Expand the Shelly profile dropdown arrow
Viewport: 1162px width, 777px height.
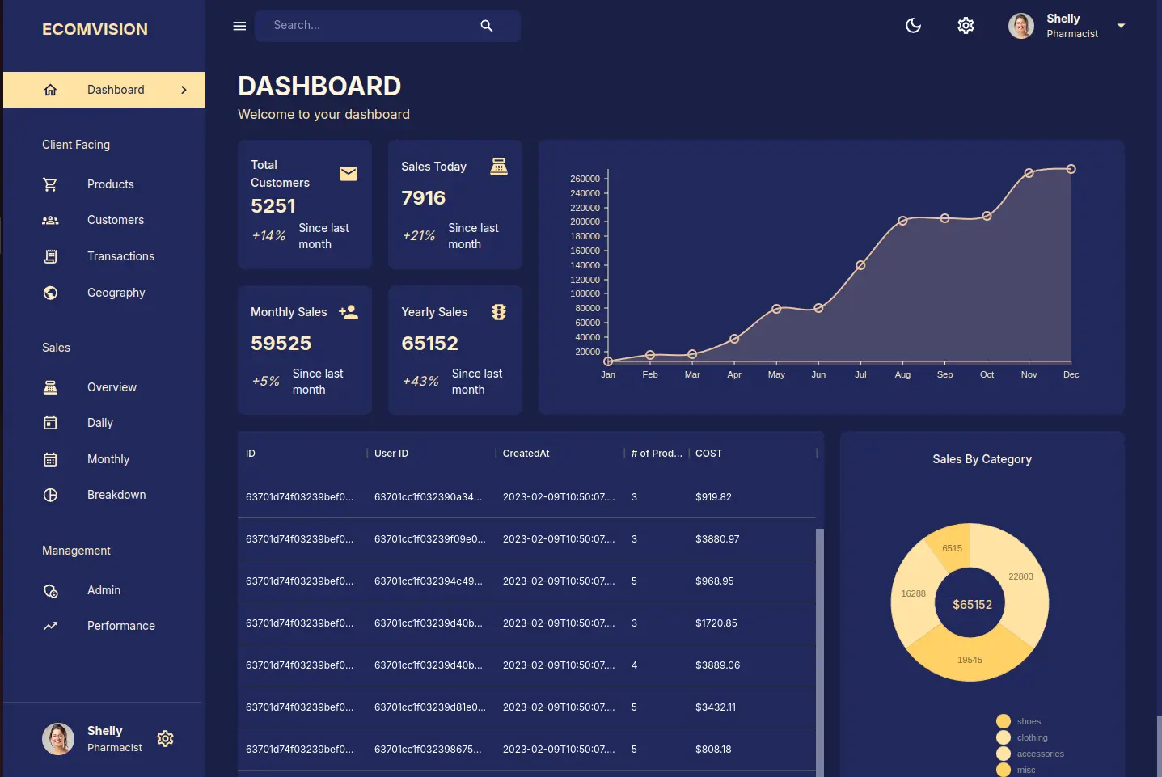pos(1121,26)
